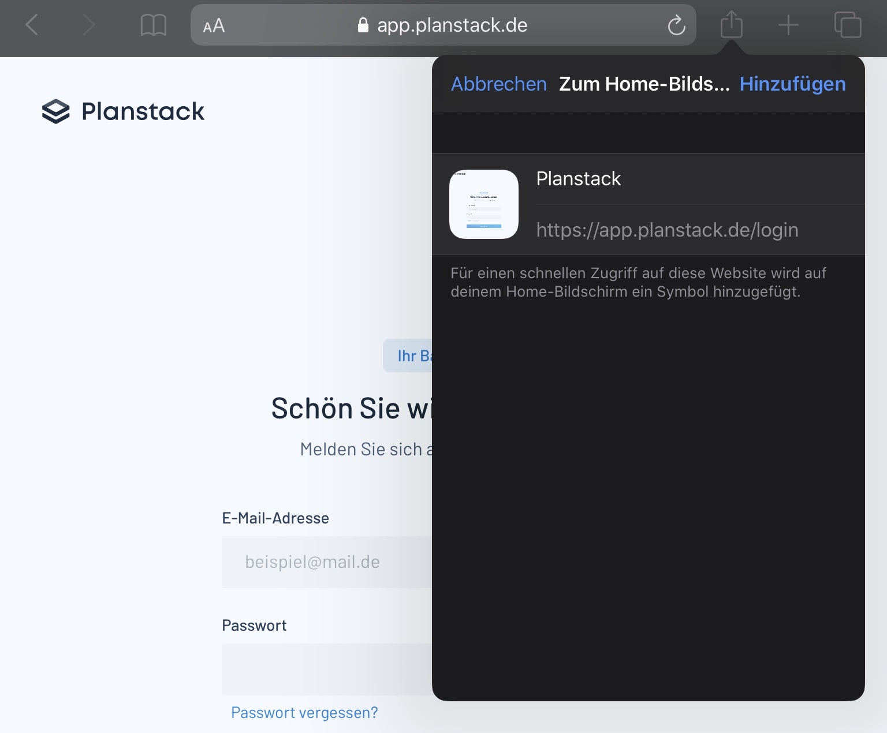Screen dimensions: 887x733
Task: Open the bookmarks book icon
Action: point(154,25)
